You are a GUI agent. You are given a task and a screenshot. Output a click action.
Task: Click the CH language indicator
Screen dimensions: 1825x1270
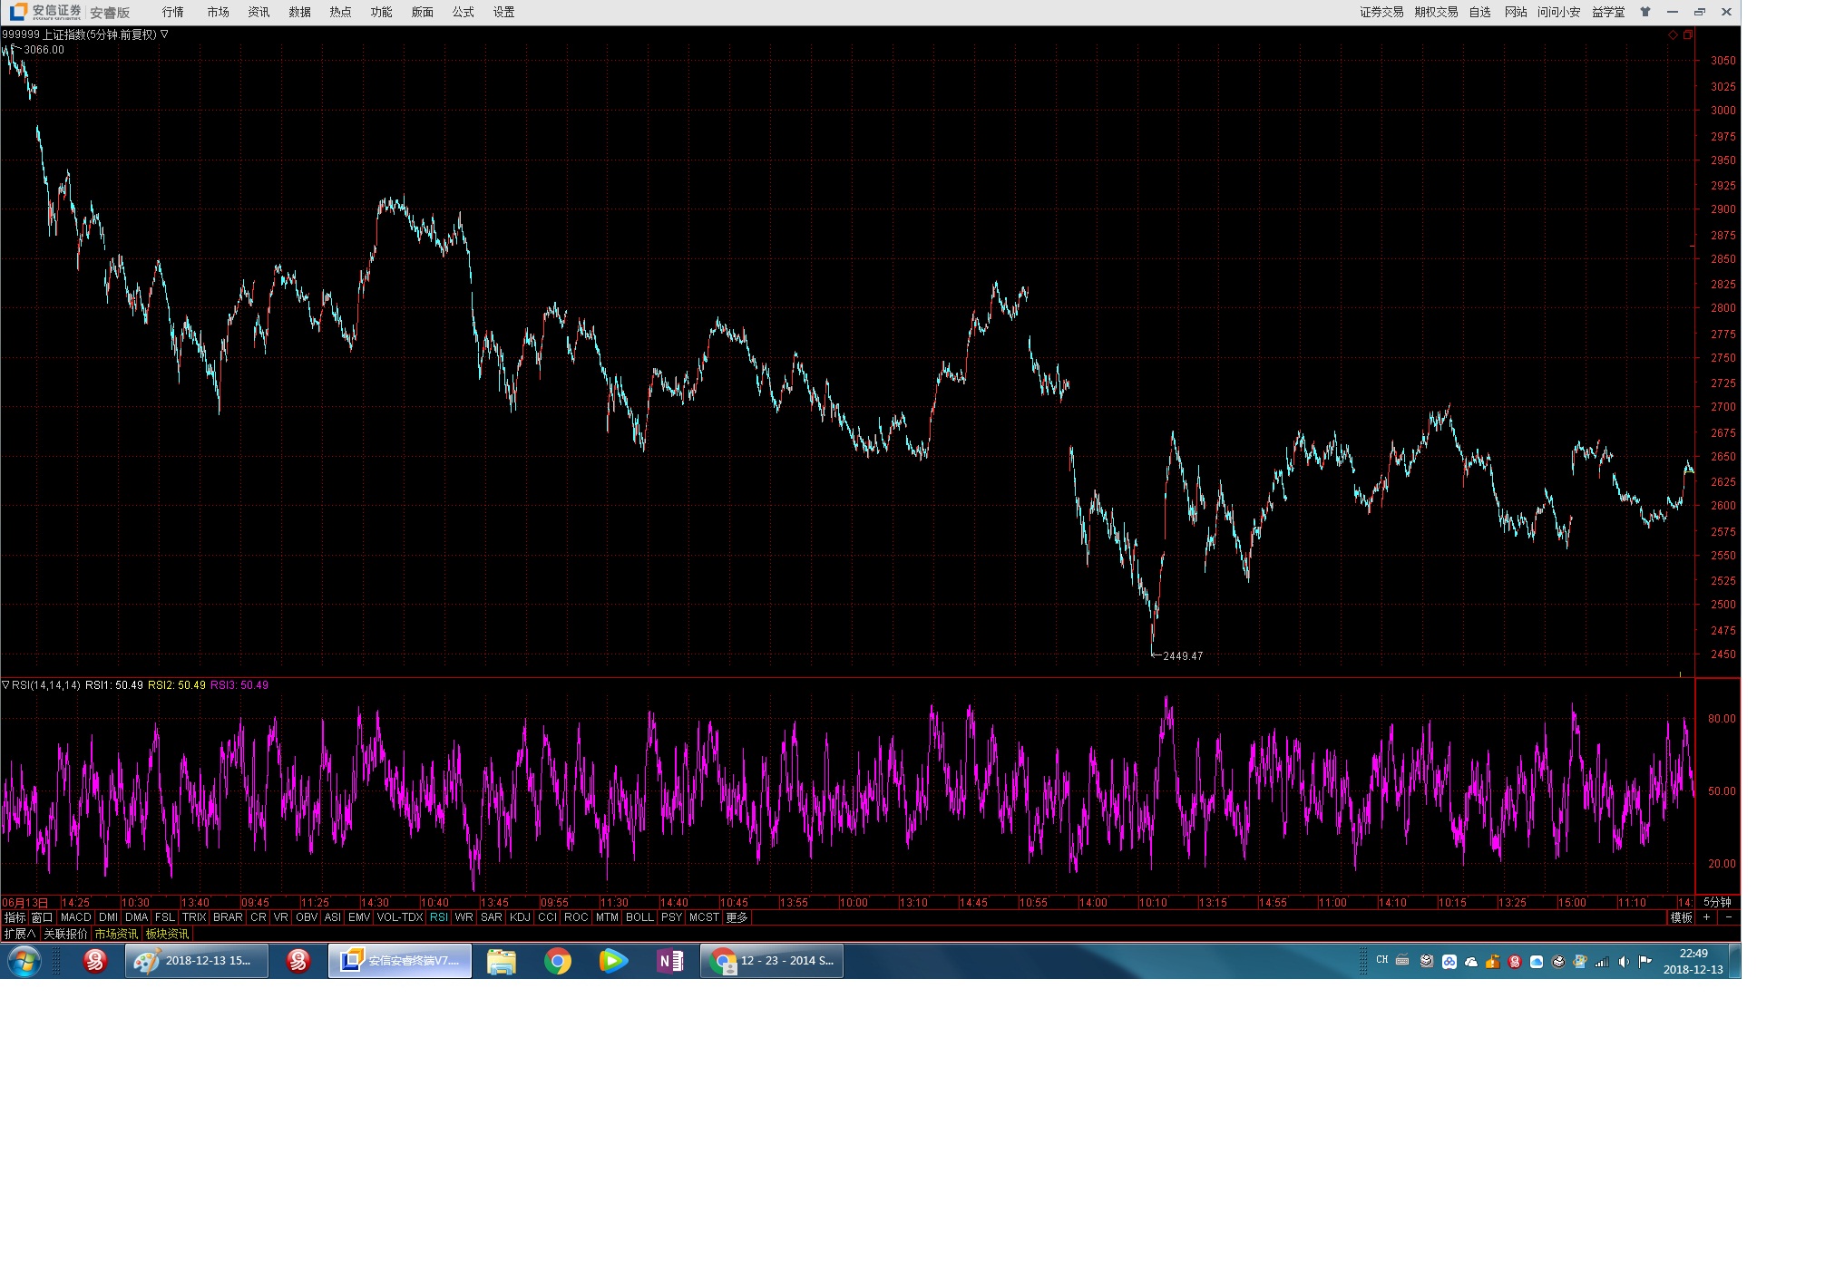(1381, 959)
